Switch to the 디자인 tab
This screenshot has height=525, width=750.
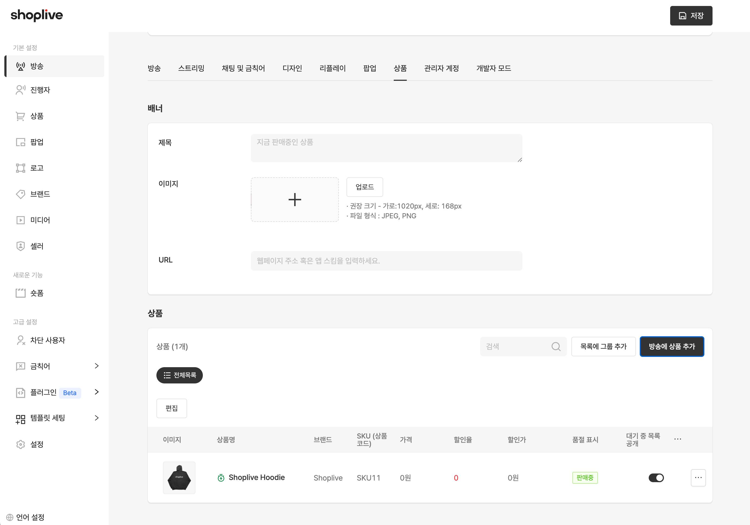pyautogui.click(x=292, y=68)
